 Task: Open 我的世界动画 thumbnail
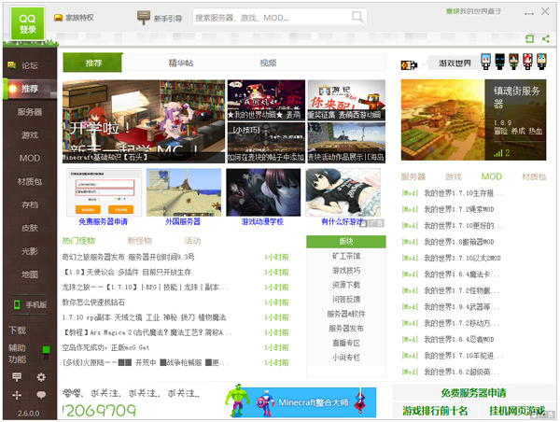(x=266, y=100)
